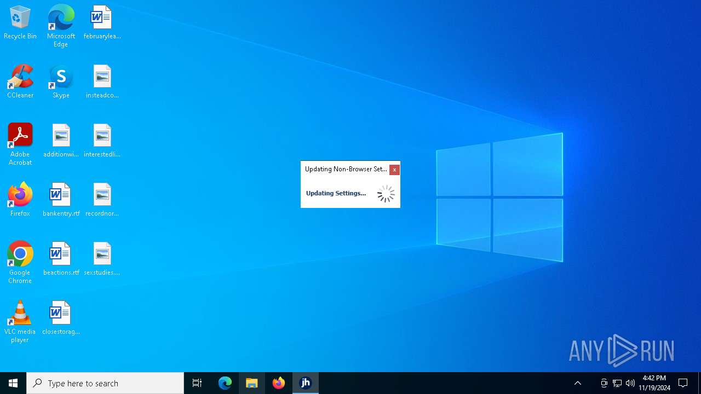
Task: Launch Microsoft Edge from the desktop
Action: [x=61, y=26]
